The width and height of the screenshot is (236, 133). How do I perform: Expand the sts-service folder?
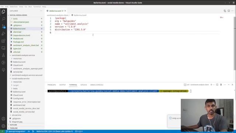[16, 115]
